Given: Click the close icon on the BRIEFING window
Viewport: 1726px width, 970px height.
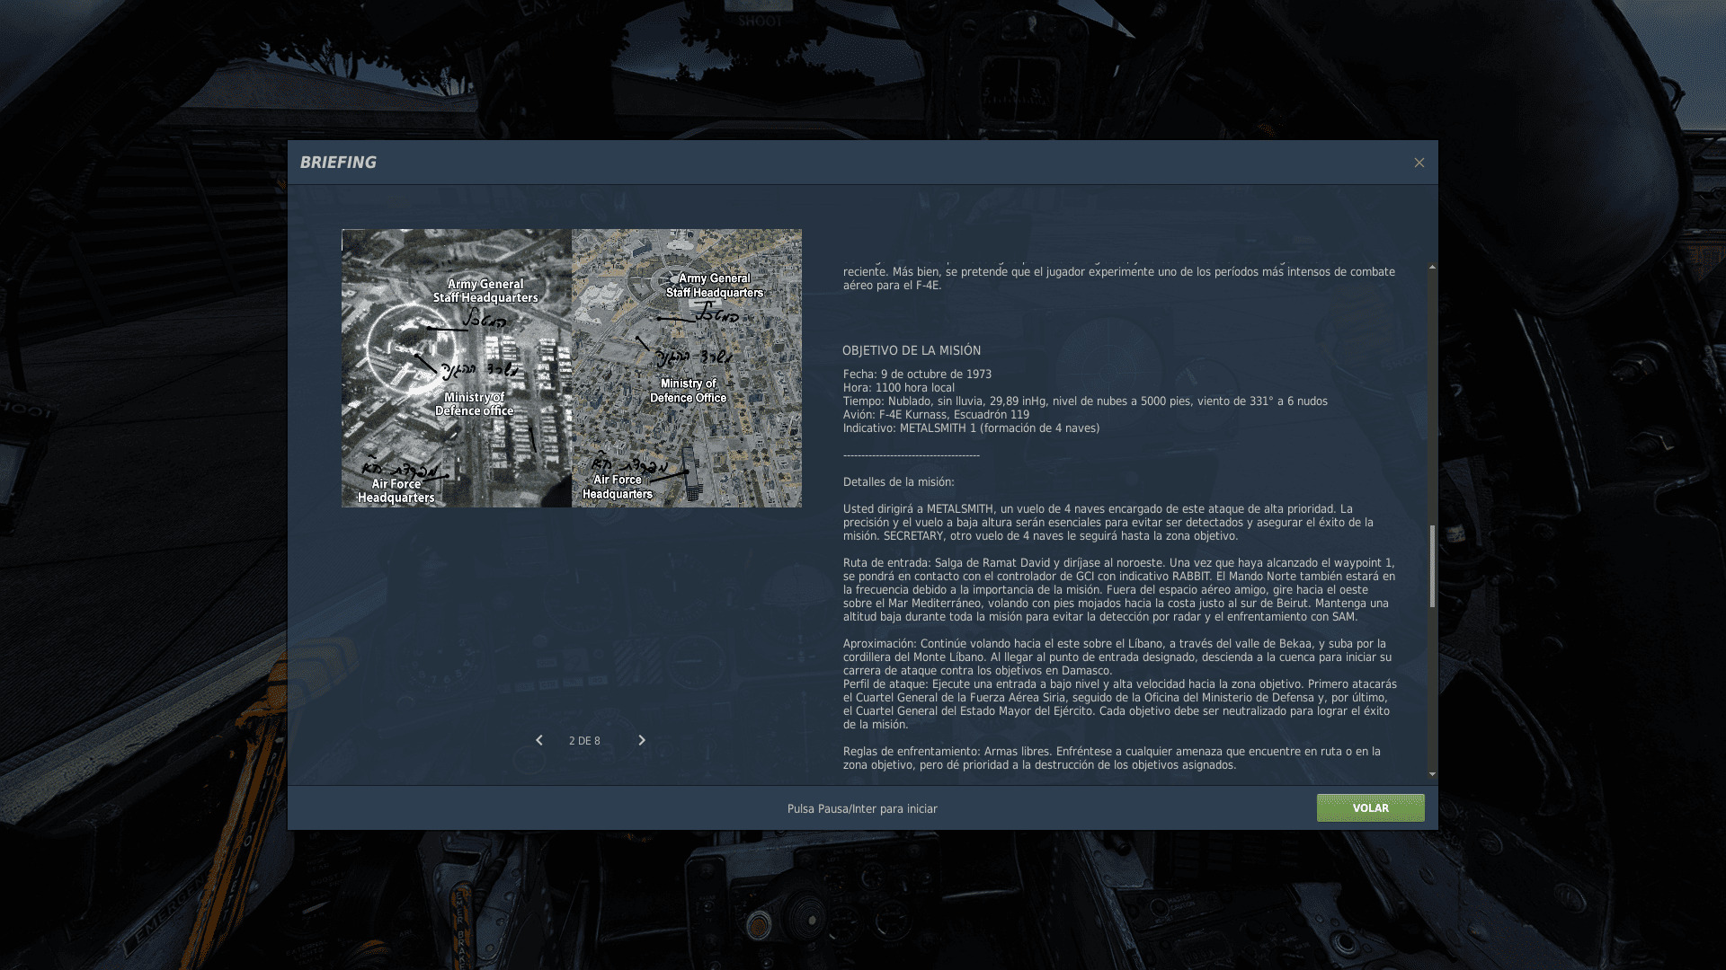Looking at the screenshot, I should click(1419, 163).
